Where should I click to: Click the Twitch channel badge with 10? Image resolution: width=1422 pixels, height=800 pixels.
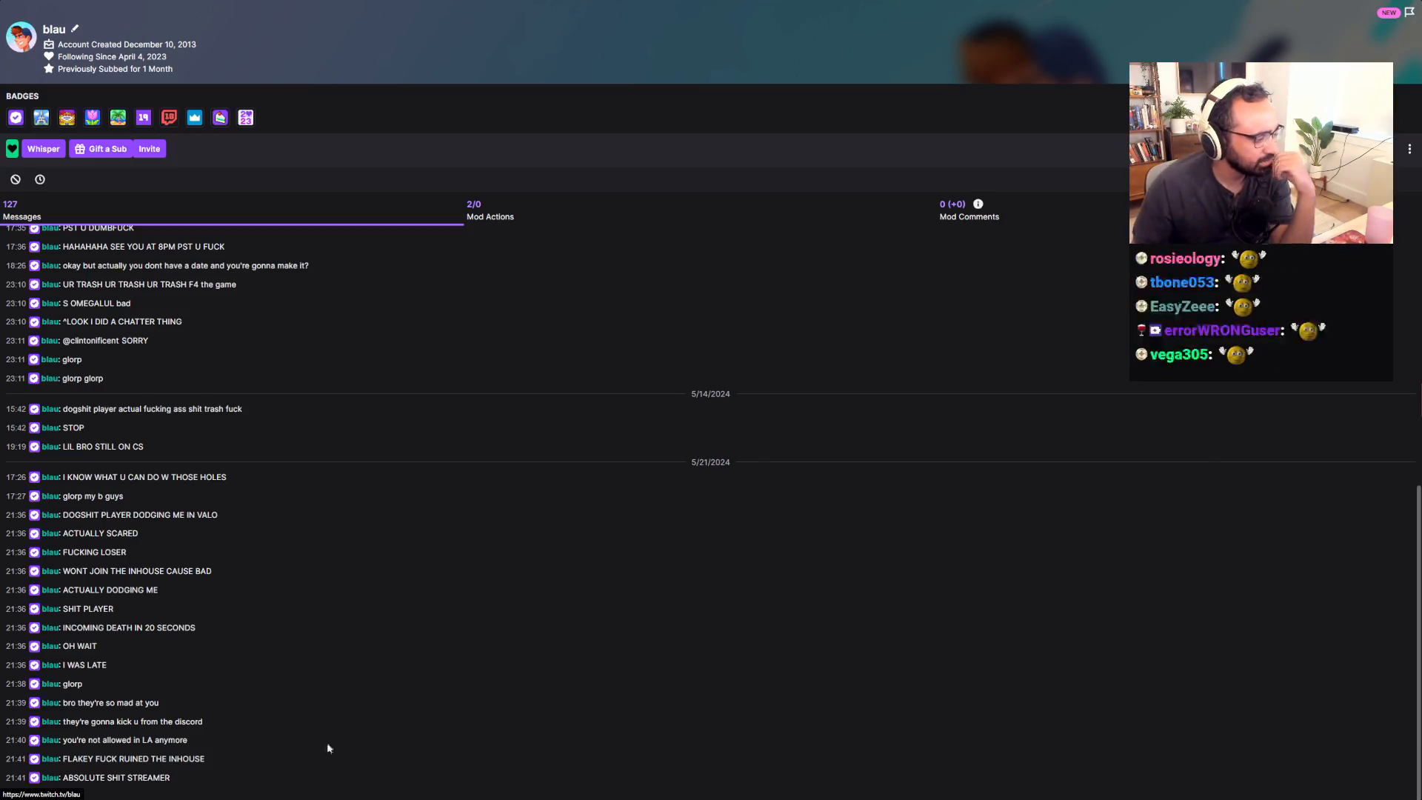pos(169,117)
